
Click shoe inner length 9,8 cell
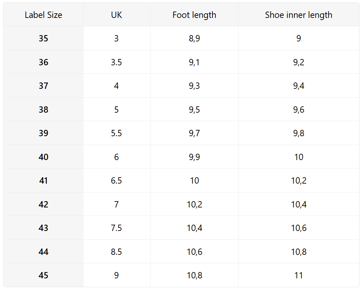coord(298,133)
